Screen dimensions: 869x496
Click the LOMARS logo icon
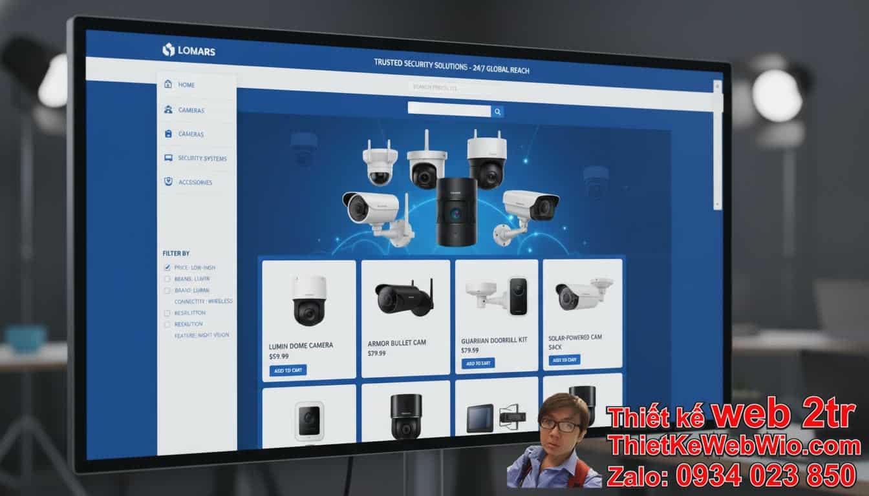167,48
